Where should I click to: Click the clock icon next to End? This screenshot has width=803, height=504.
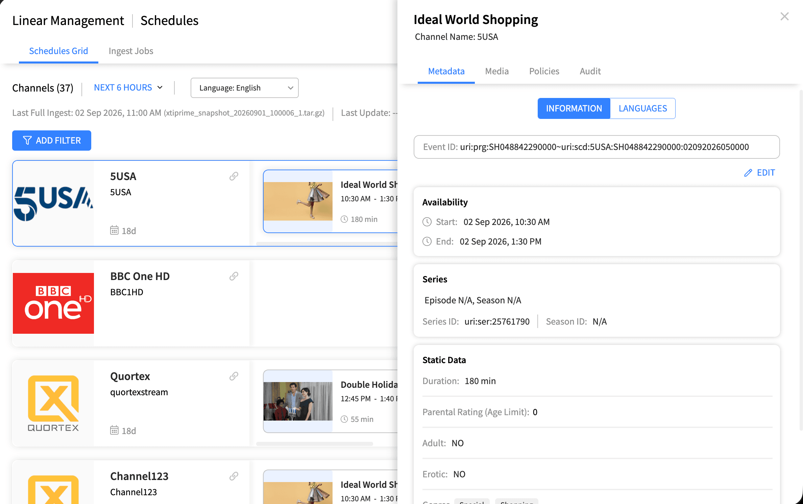click(427, 242)
